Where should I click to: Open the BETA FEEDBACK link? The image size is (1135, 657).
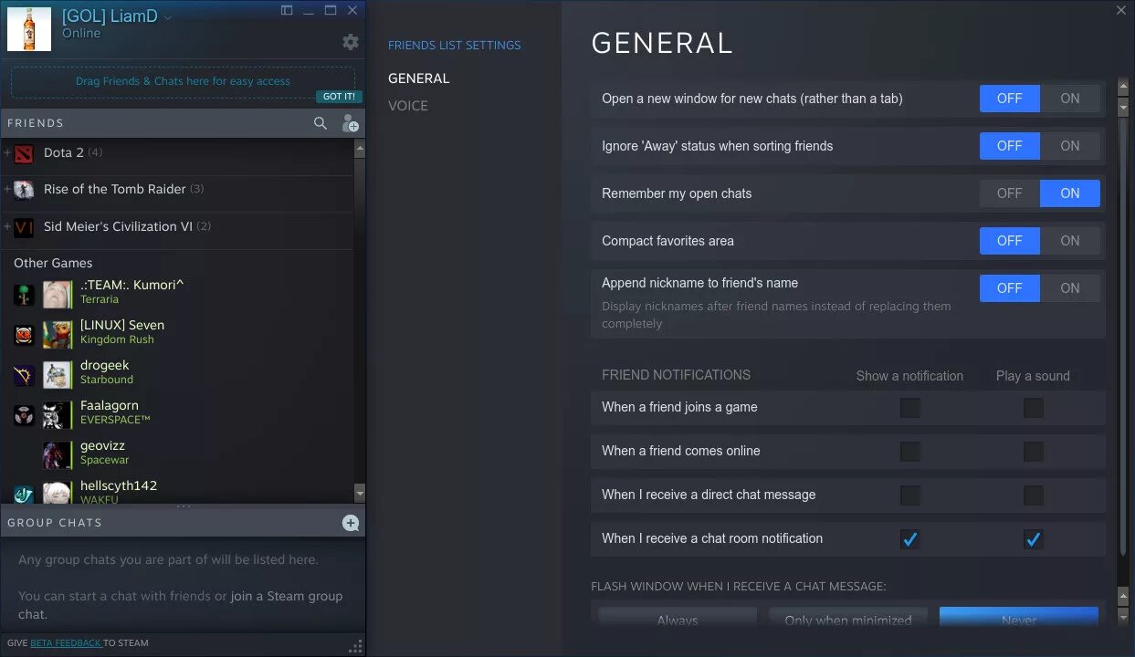[66, 643]
